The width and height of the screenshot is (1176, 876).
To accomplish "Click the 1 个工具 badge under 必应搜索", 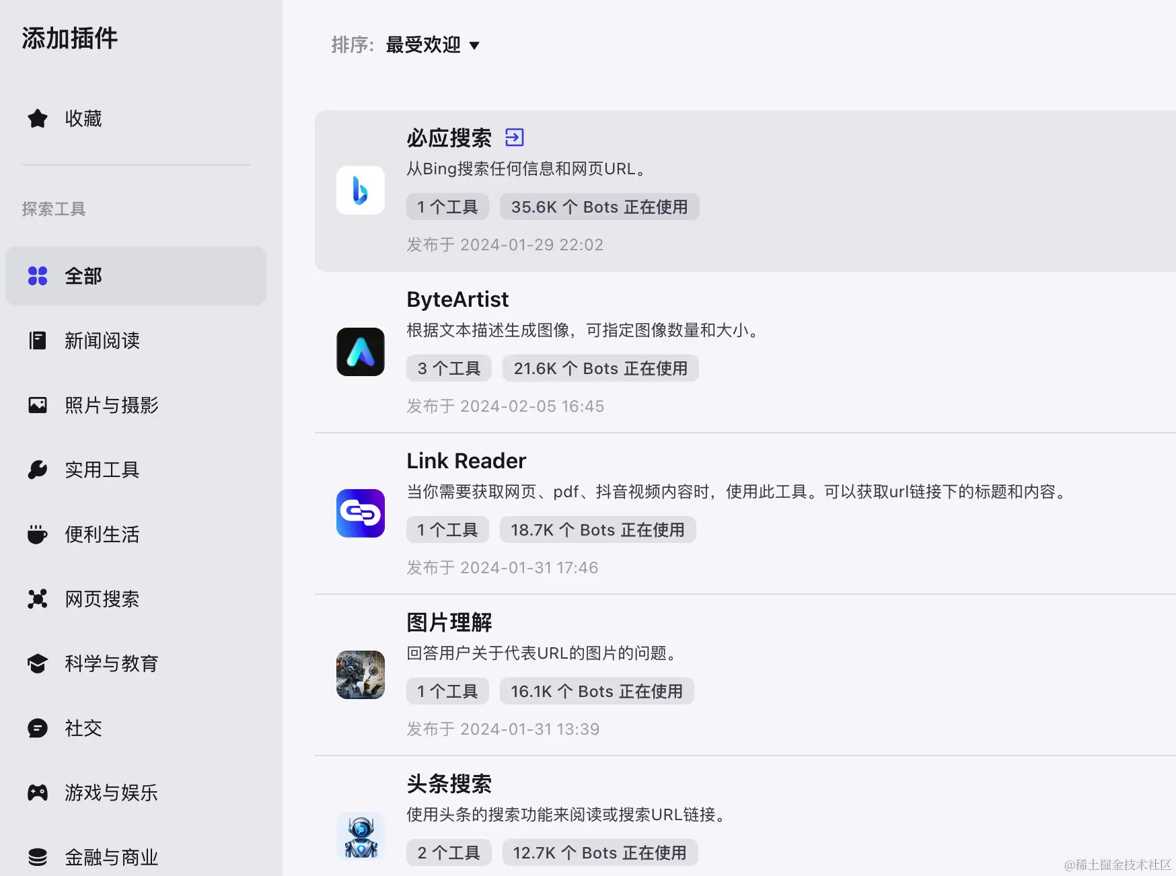I will (x=447, y=207).
